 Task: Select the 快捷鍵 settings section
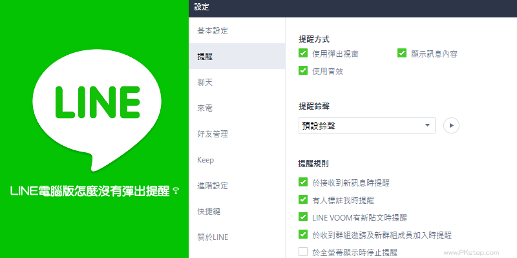237,212
